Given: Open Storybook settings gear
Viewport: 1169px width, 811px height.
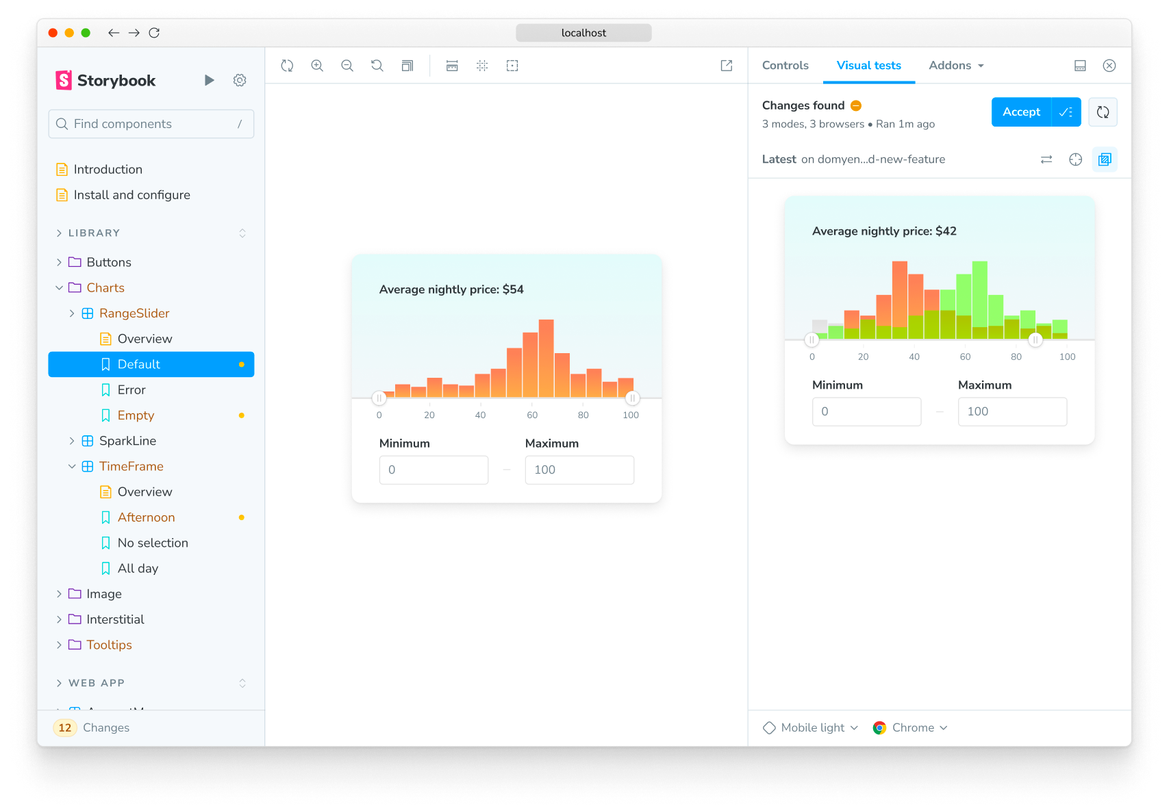Looking at the screenshot, I should pos(240,80).
